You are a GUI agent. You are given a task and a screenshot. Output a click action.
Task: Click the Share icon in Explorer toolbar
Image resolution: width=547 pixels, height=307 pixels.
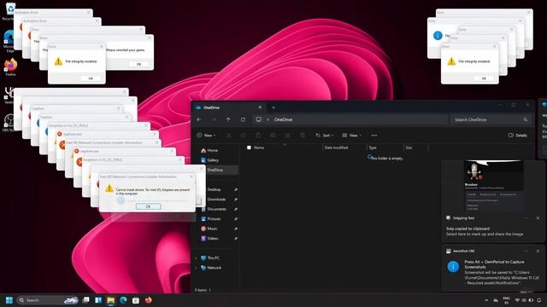coord(287,135)
